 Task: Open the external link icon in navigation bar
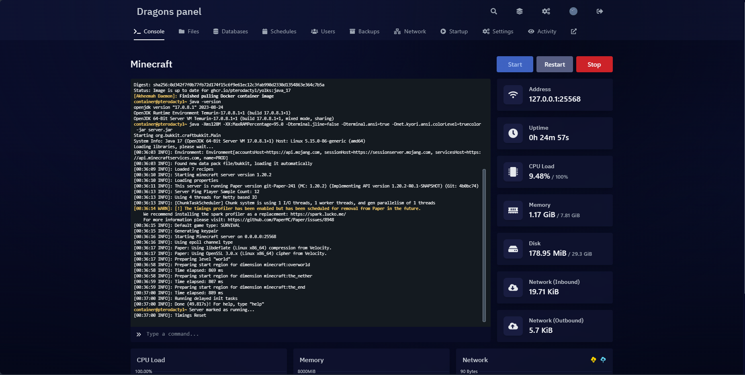(x=574, y=31)
